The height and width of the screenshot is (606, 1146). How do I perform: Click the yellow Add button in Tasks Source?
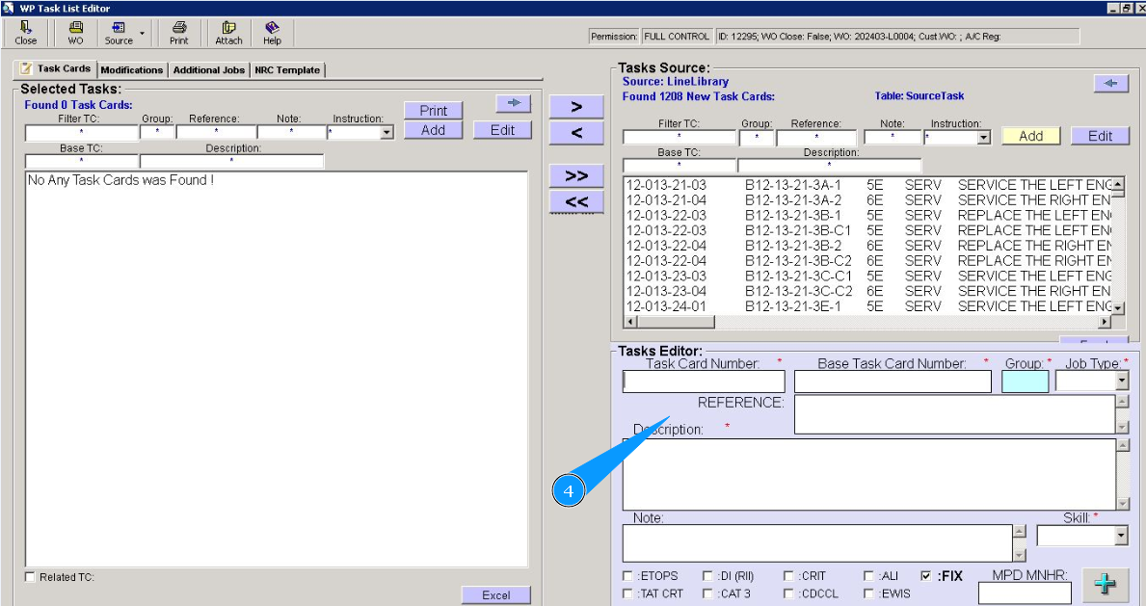[x=1030, y=136]
